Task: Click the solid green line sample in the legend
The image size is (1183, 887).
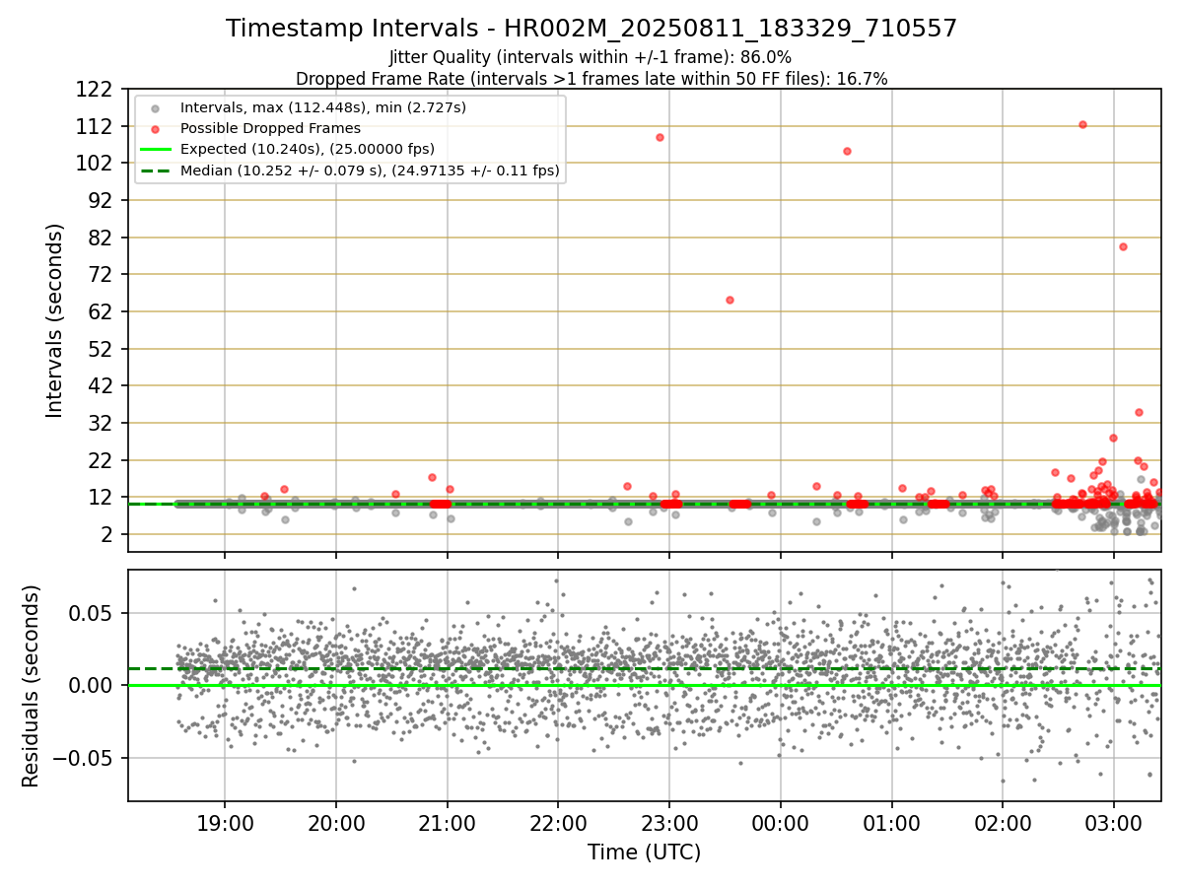Action: click(155, 149)
